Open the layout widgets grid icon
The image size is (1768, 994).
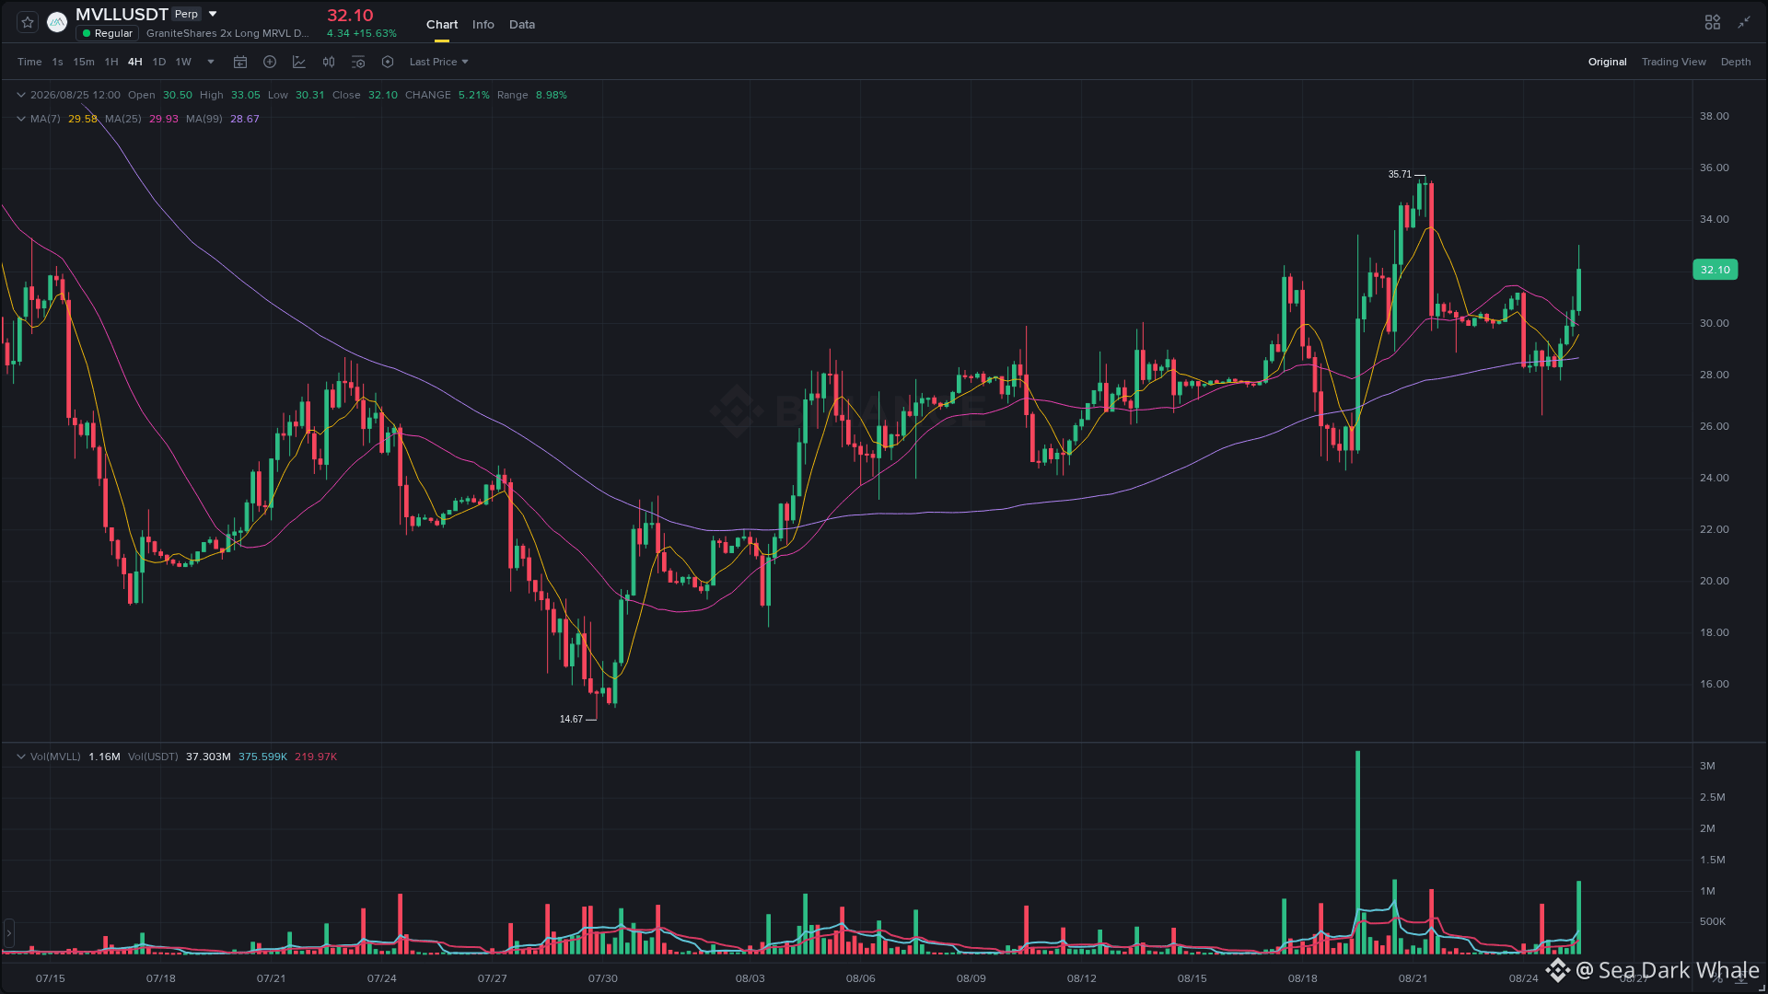1713,22
